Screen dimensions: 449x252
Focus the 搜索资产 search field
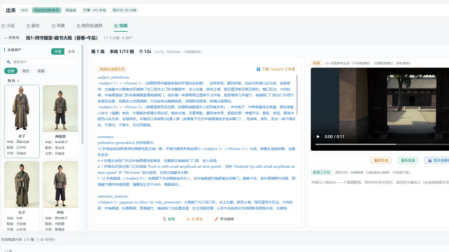41,62
